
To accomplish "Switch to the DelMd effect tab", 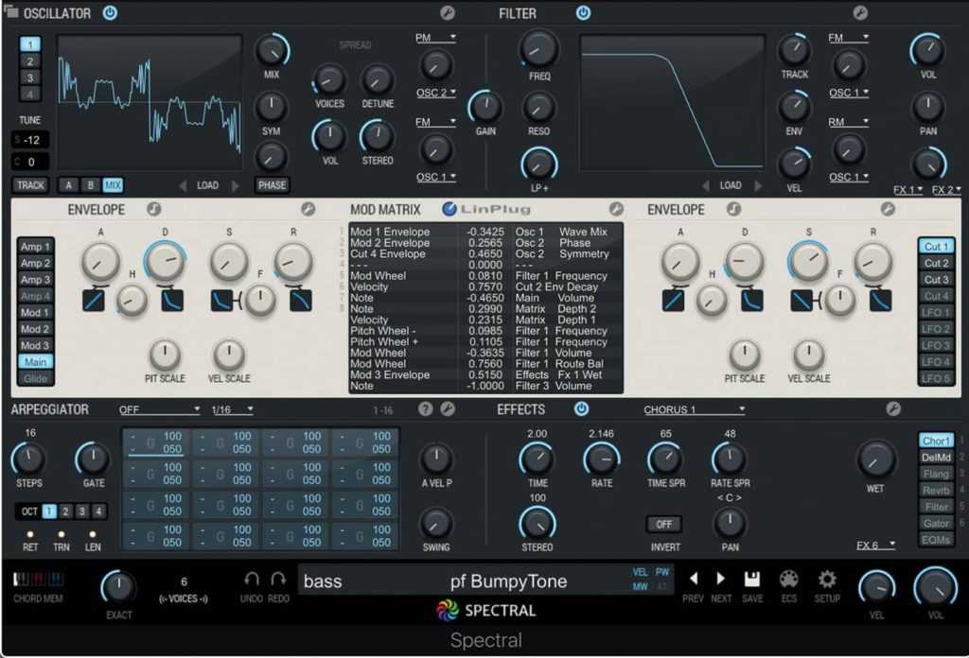I will click(936, 457).
